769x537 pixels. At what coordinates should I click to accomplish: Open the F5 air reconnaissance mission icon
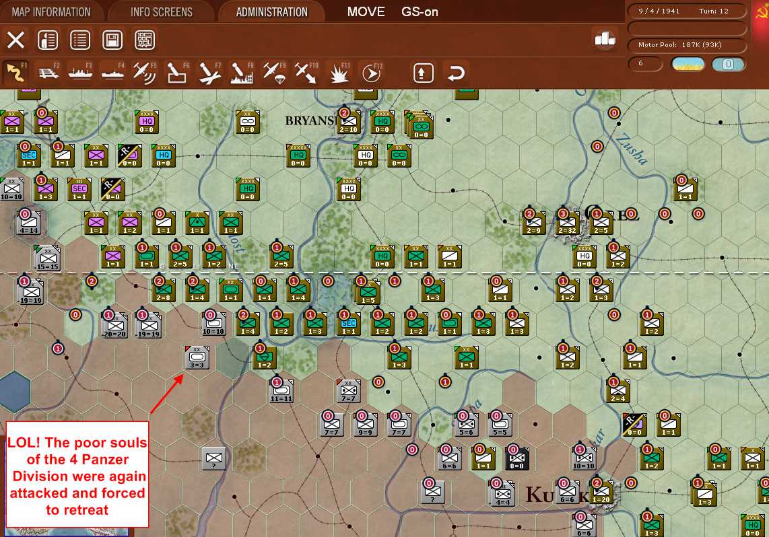[145, 73]
